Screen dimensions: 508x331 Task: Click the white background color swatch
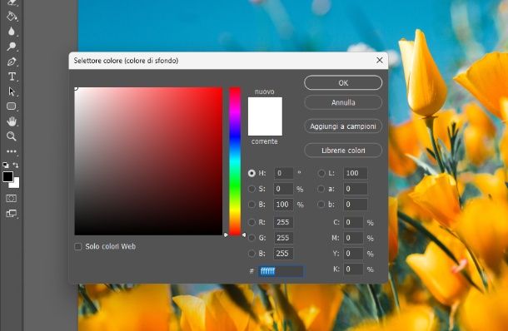click(16, 185)
